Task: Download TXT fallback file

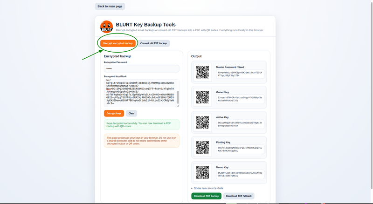Action: pos(239,196)
